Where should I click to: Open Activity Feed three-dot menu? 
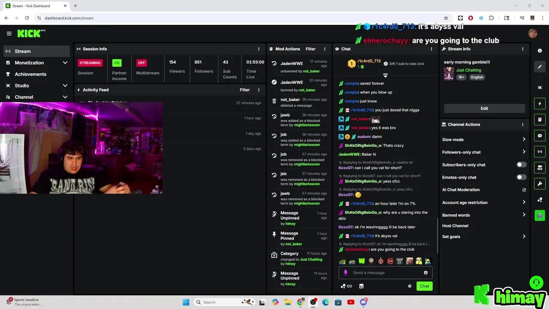pos(259,90)
